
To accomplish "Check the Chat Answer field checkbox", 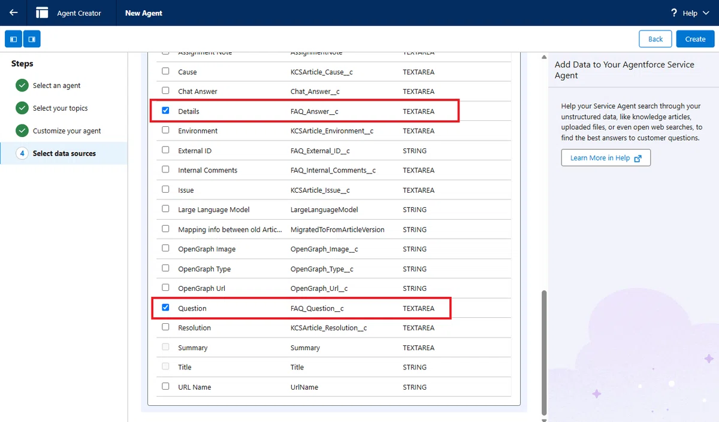I will point(166,91).
